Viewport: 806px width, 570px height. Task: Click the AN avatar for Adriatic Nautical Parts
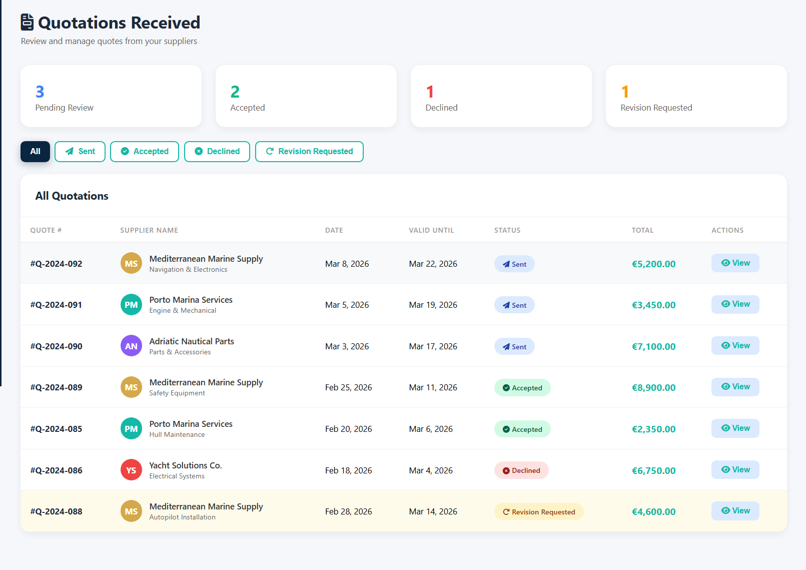point(131,346)
